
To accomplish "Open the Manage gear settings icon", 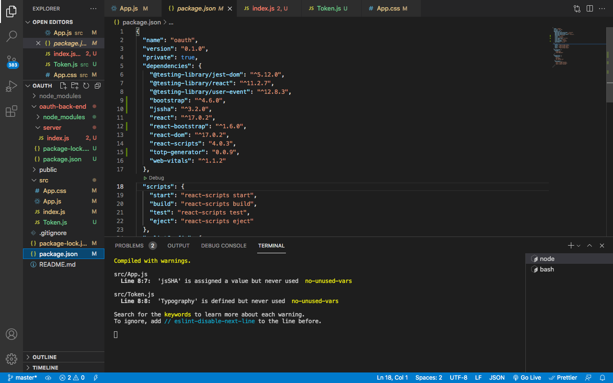I will (11, 359).
